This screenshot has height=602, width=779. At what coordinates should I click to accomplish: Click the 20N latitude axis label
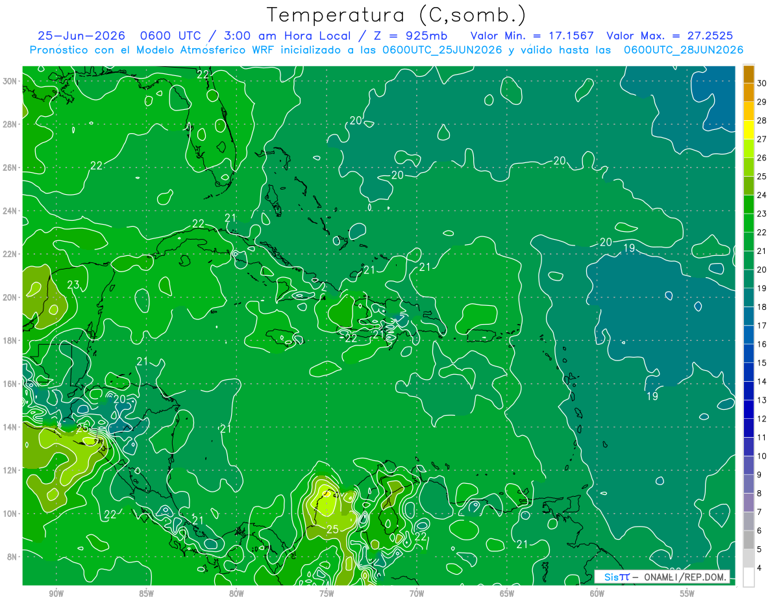(10, 297)
